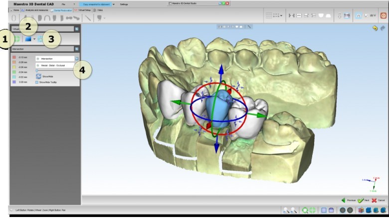Select the arch-shaped restoration tool

pos(47,18)
